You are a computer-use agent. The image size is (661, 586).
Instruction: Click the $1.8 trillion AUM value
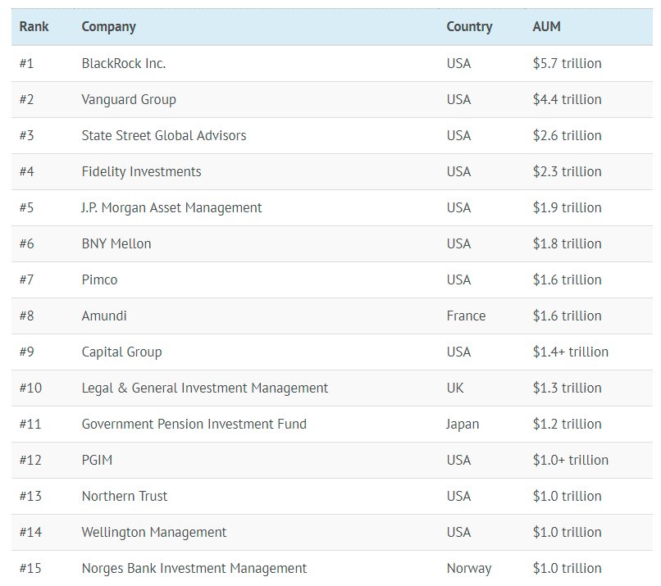coord(567,244)
